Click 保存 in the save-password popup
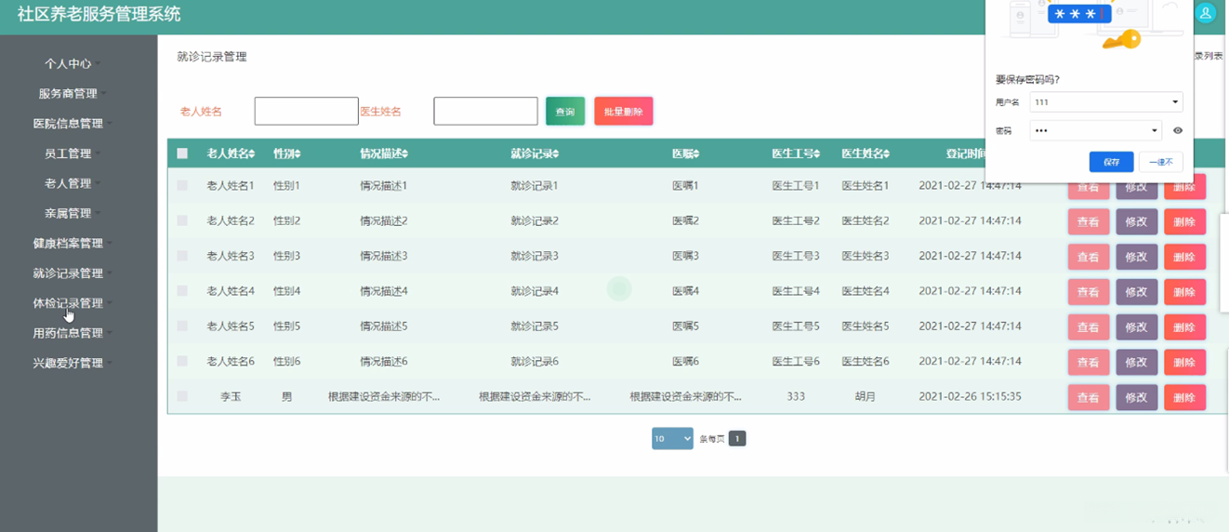1230x532 pixels. (1111, 162)
